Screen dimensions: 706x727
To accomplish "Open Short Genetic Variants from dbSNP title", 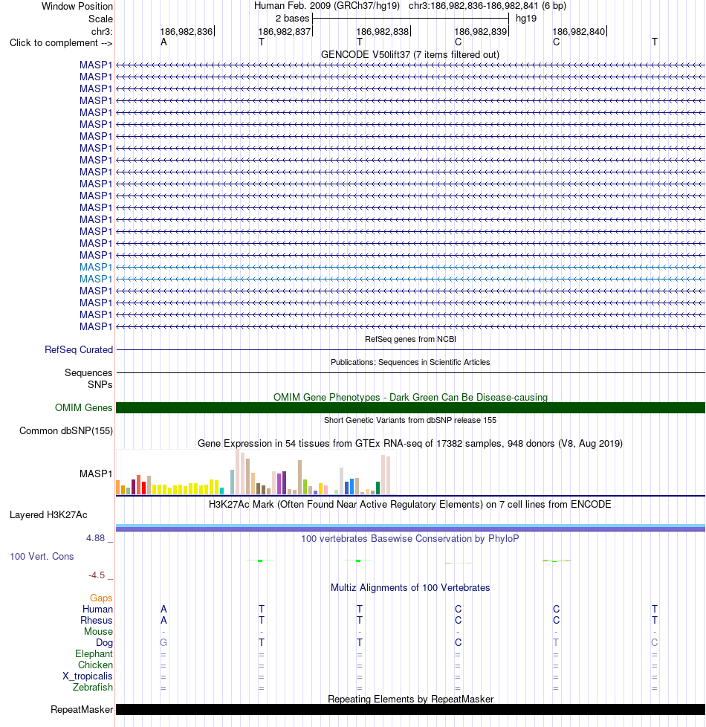I will point(410,420).
